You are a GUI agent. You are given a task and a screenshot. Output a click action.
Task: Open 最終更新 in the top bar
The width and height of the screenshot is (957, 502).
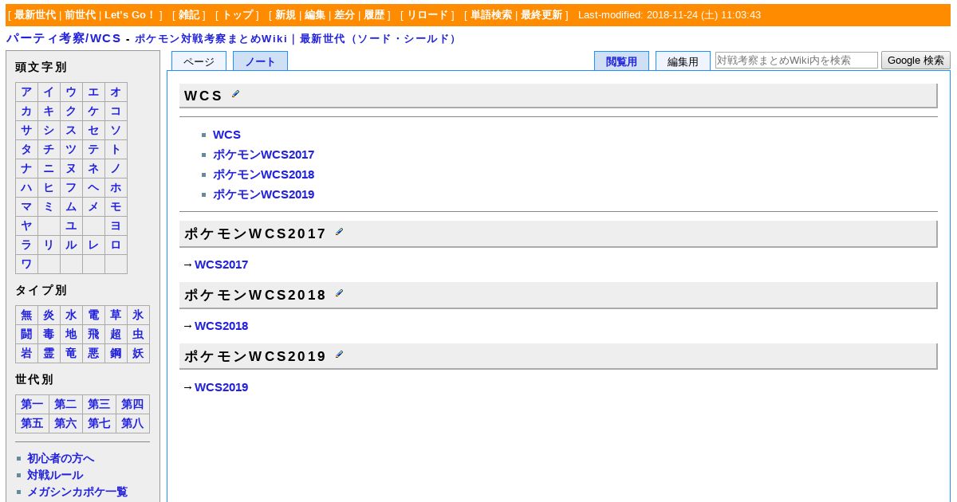pos(542,15)
